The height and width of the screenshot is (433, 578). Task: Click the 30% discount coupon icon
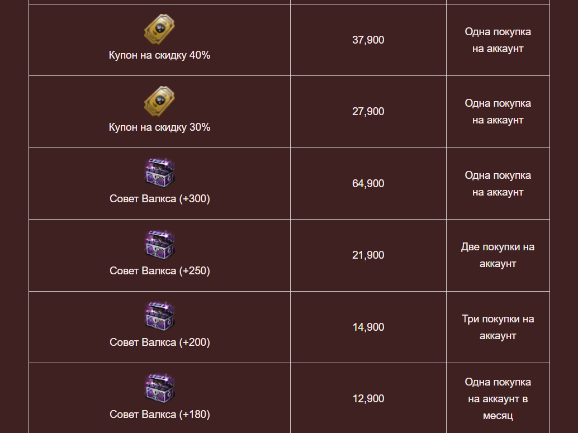click(x=159, y=101)
